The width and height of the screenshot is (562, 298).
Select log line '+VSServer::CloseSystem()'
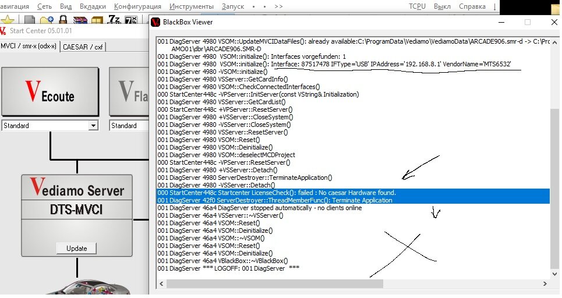click(x=353, y=117)
